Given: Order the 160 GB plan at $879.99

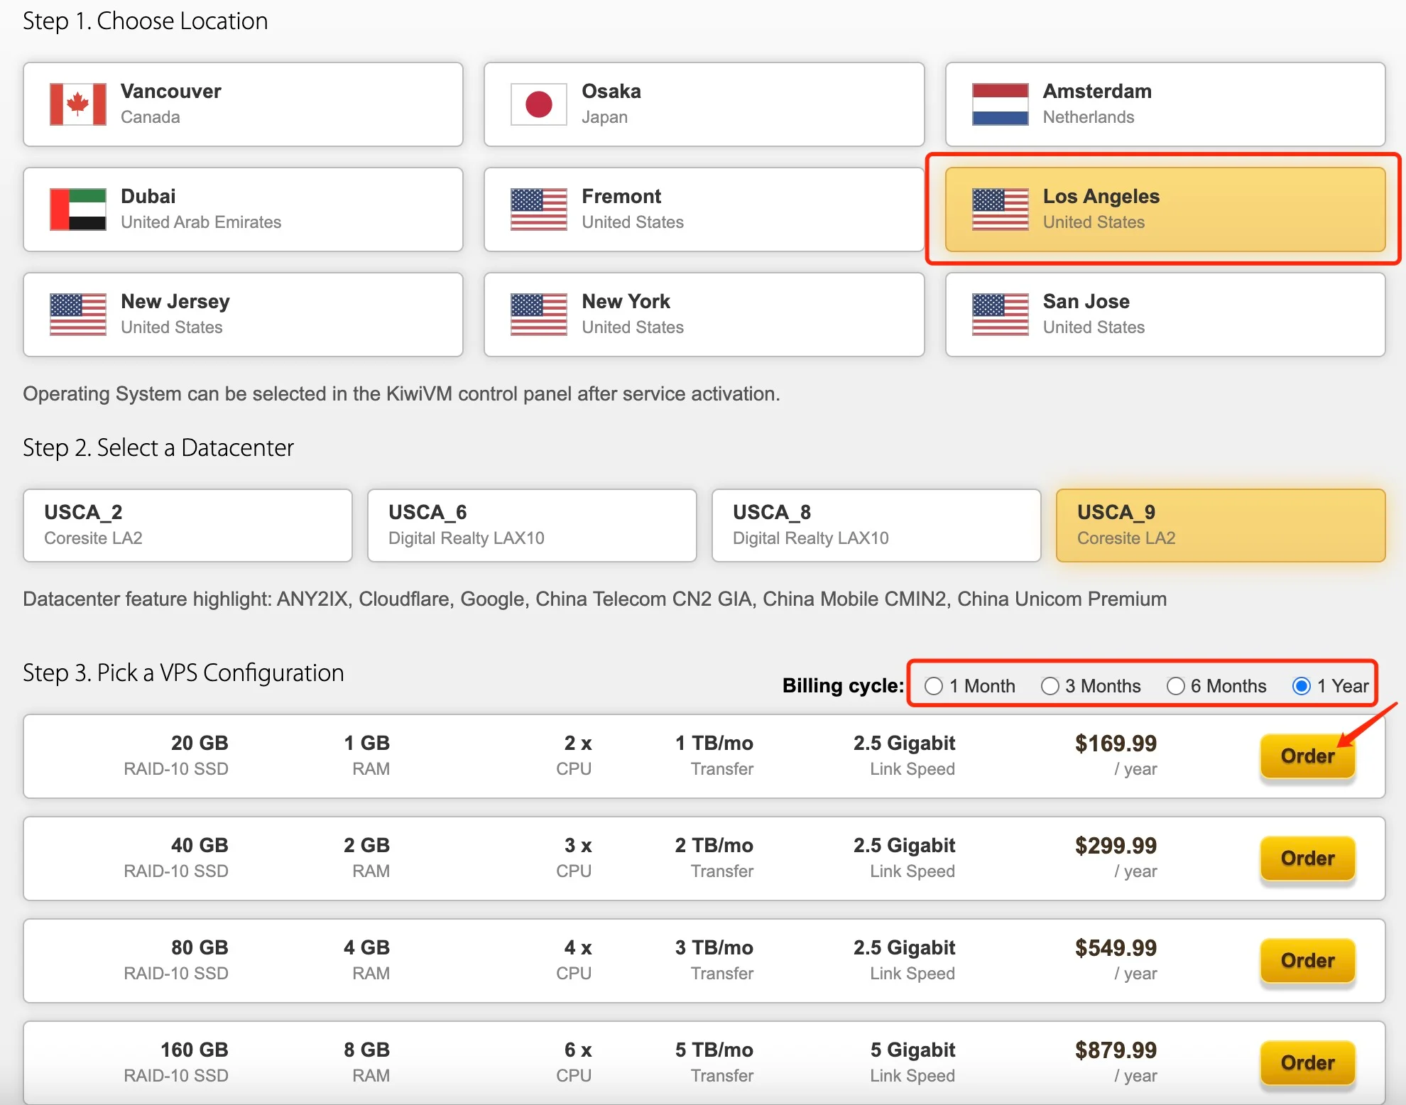Looking at the screenshot, I should pyautogui.click(x=1307, y=1063).
